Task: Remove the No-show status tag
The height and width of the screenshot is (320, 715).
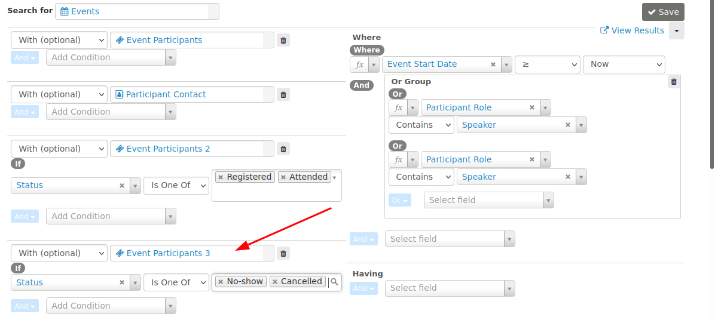Action: 221,282
